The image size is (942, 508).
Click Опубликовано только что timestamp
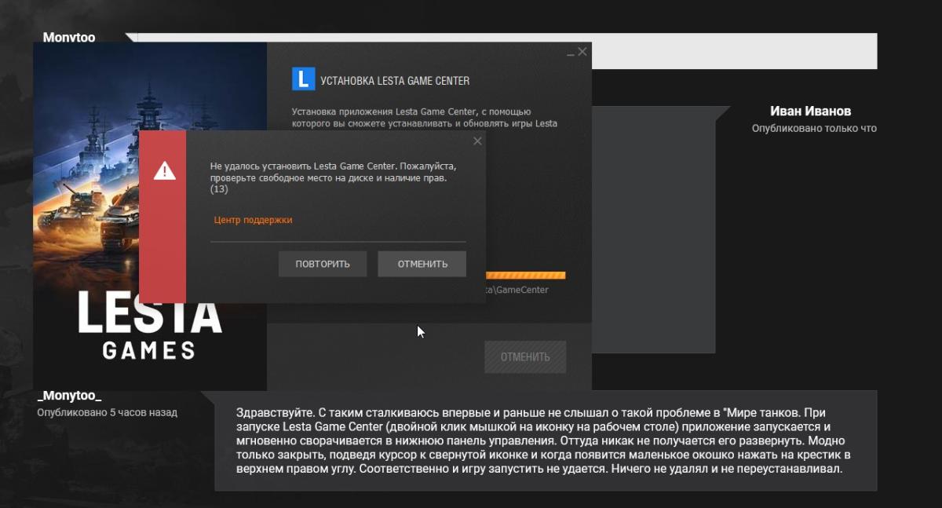click(x=814, y=128)
